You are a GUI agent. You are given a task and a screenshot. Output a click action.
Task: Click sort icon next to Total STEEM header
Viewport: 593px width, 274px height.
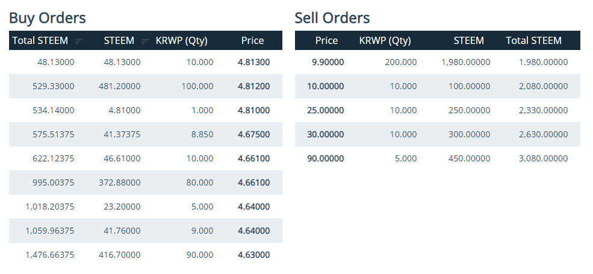pos(79,42)
